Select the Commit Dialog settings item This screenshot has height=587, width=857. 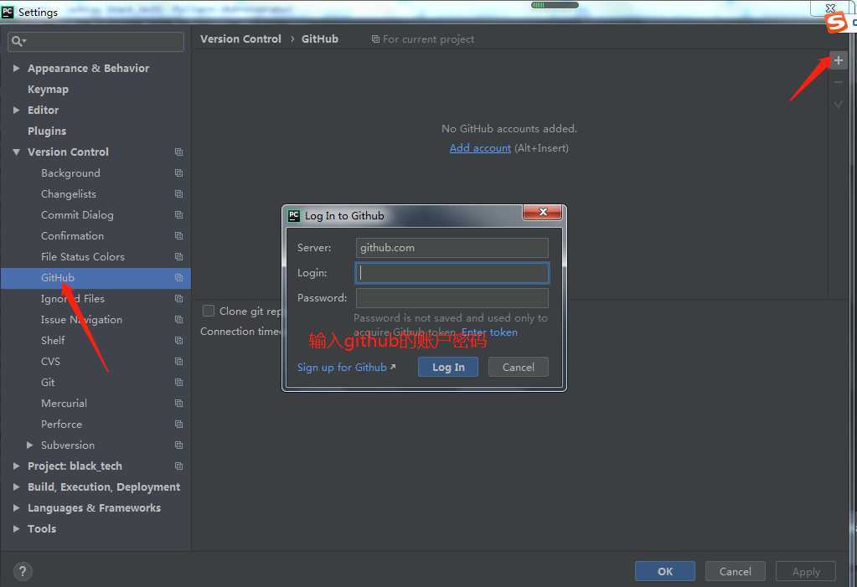[x=77, y=215]
